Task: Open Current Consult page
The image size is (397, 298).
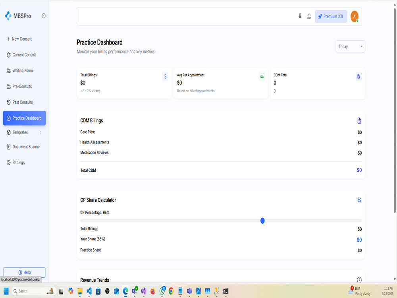Action: pos(21,55)
